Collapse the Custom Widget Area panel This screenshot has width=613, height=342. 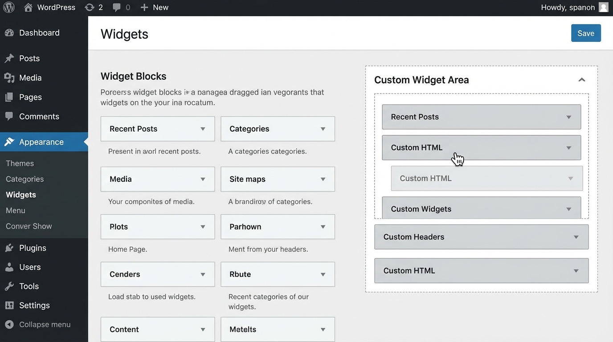[582, 80]
